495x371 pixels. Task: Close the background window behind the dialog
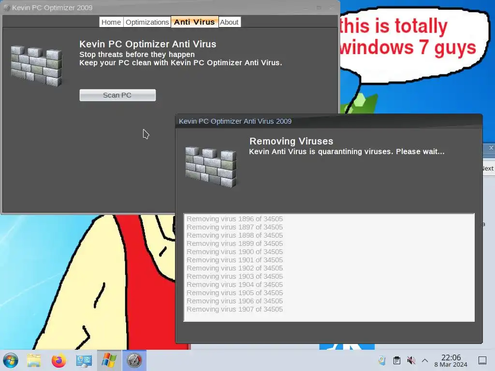(491, 148)
